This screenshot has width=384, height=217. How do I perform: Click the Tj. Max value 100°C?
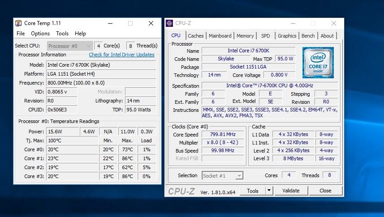pyautogui.click(x=72, y=140)
